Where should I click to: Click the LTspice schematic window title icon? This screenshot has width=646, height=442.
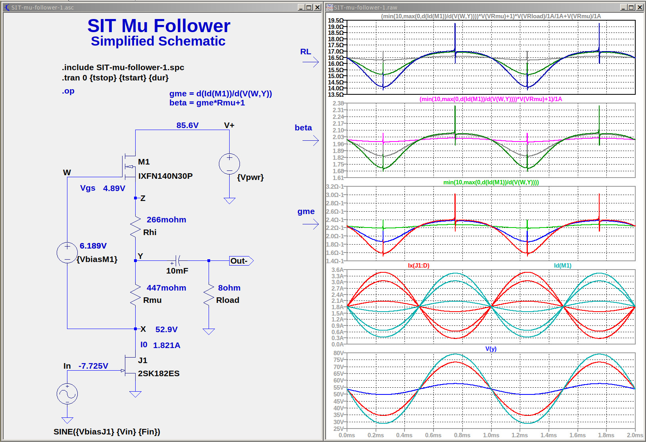7,7
